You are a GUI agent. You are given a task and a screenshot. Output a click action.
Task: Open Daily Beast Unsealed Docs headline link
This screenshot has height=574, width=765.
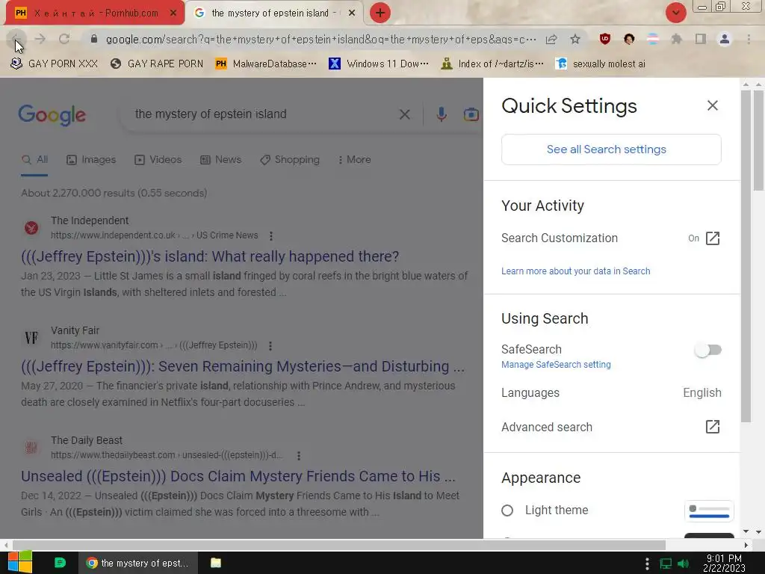pyautogui.click(x=238, y=476)
